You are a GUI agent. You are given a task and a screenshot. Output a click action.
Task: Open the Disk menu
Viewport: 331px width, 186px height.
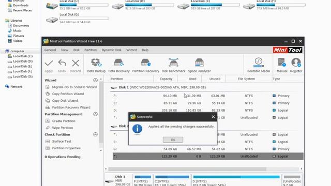77,50
